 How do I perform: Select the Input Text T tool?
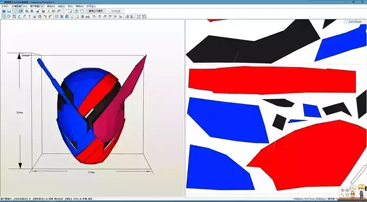[x=30, y=17]
